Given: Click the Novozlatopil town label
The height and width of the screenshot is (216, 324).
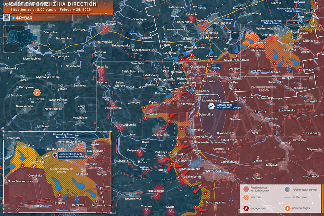Looking at the screenshot, I should 311,176.
